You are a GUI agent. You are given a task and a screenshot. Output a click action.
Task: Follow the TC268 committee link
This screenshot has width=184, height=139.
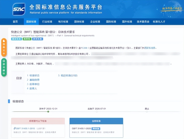coord(84,48)
